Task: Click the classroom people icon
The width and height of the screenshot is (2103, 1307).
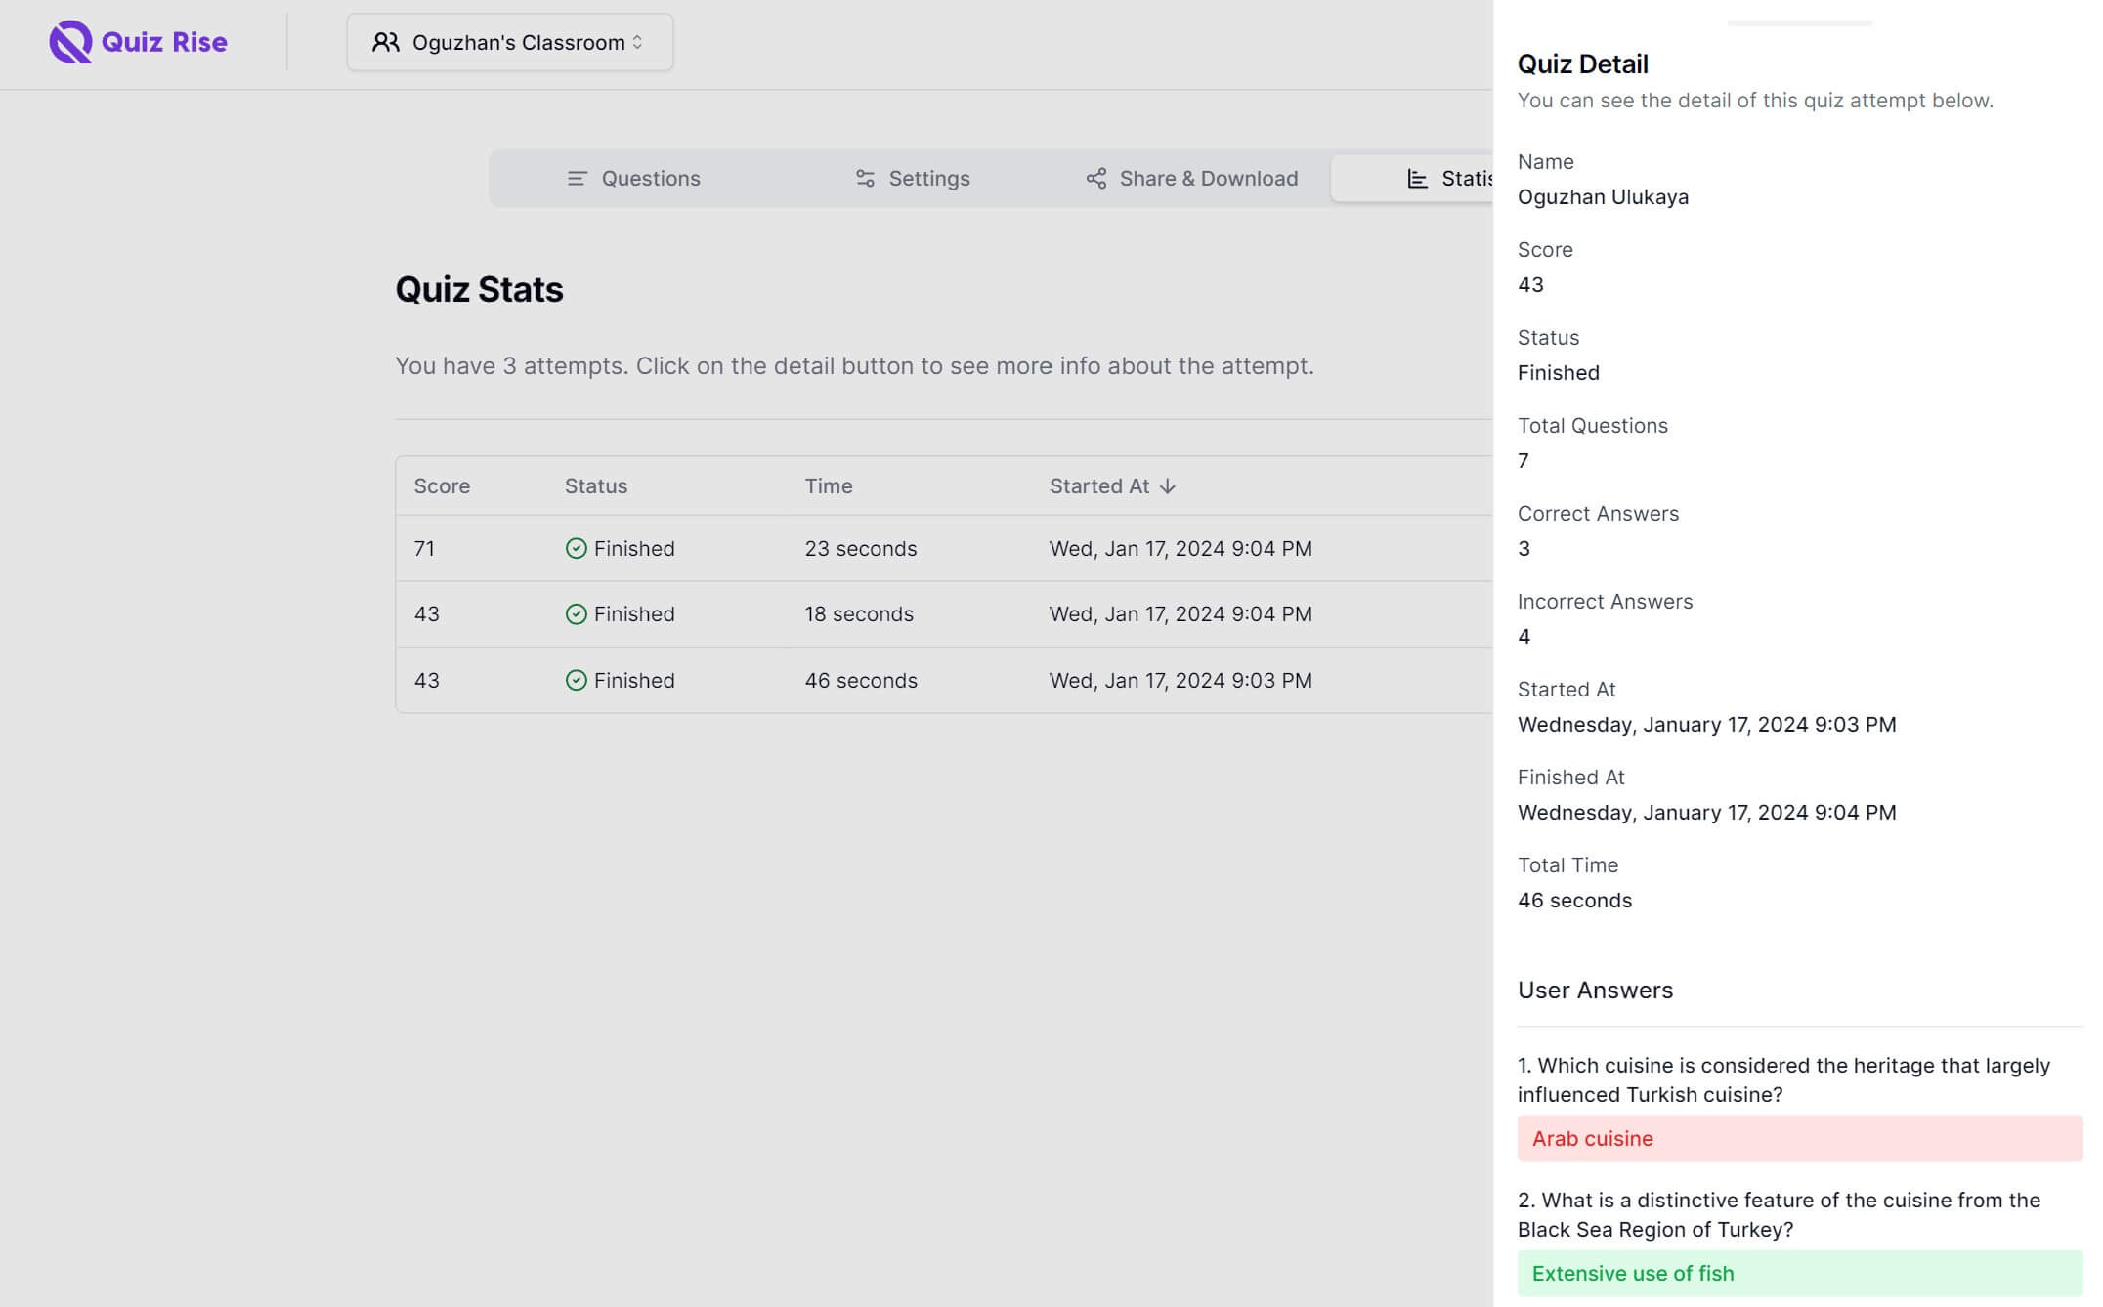Action: [385, 42]
